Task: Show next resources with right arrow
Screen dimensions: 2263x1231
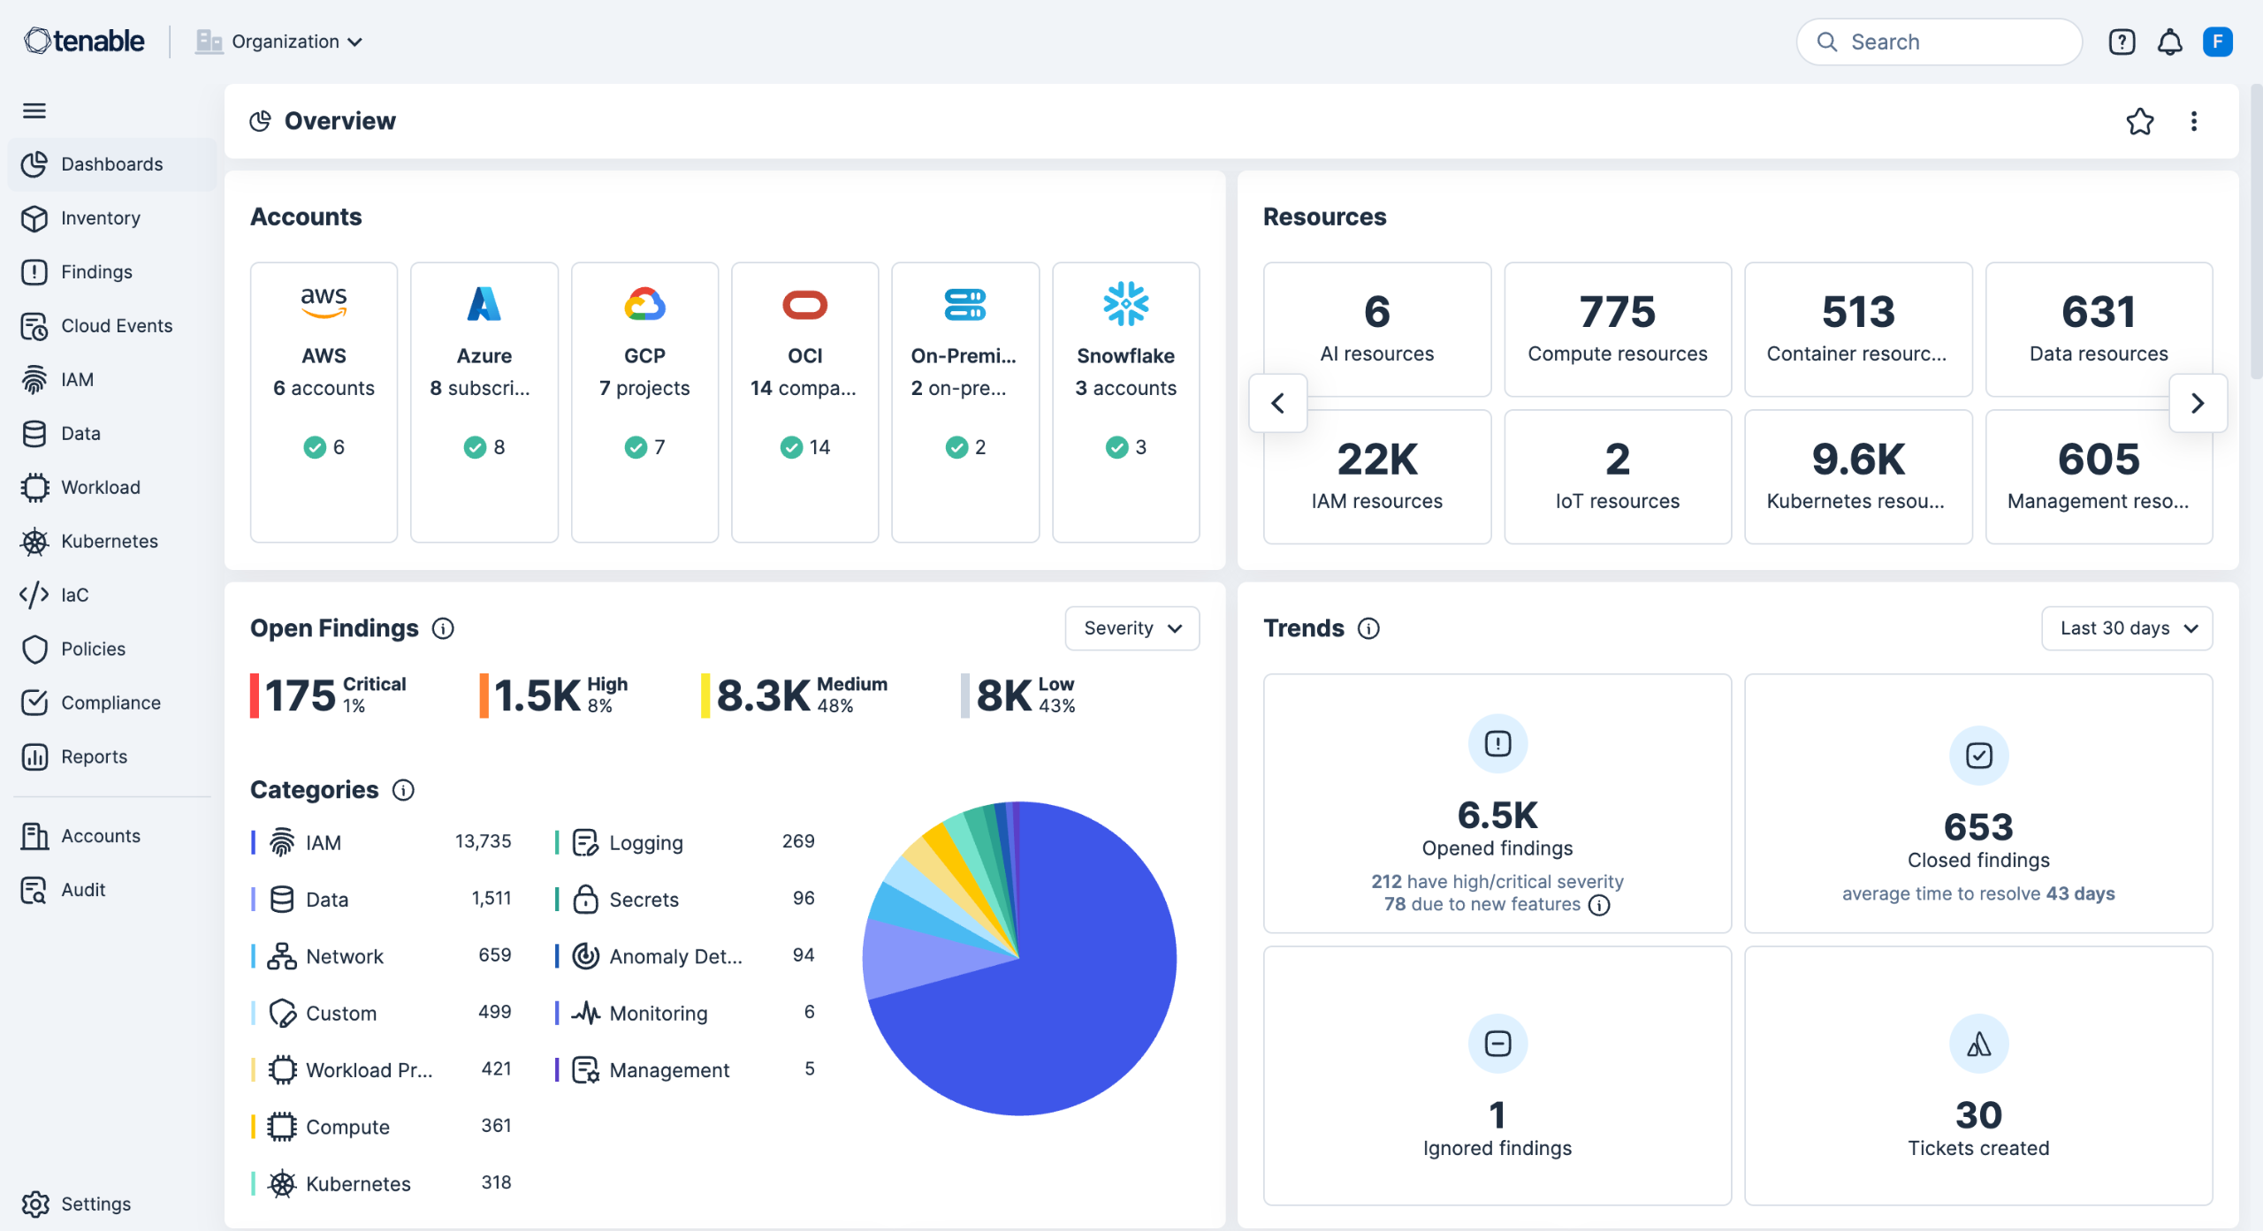Action: pyautogui.click(x=2198, y=403)
